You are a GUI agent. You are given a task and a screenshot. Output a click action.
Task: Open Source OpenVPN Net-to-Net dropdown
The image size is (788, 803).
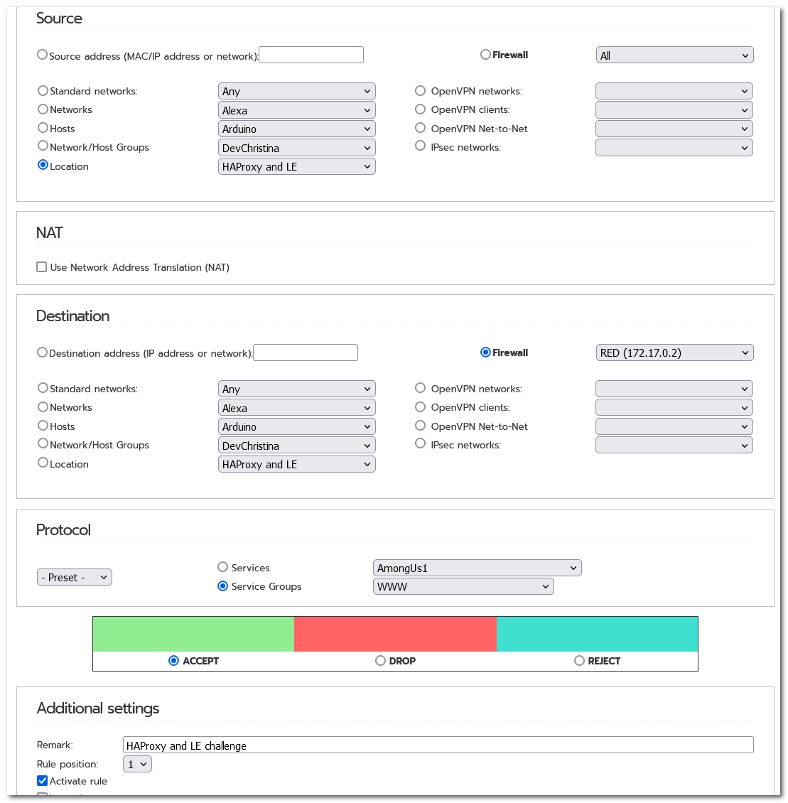(674, 129)
